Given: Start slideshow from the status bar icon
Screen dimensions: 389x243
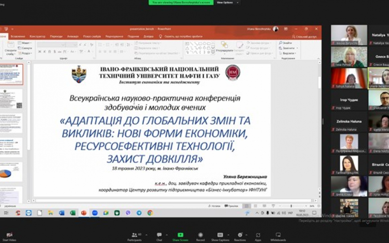Looking at the screenshot, I should coord(273,206).
